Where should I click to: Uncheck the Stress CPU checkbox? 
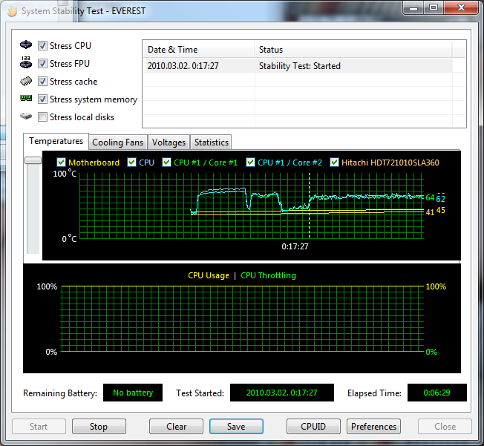point(42,46)
